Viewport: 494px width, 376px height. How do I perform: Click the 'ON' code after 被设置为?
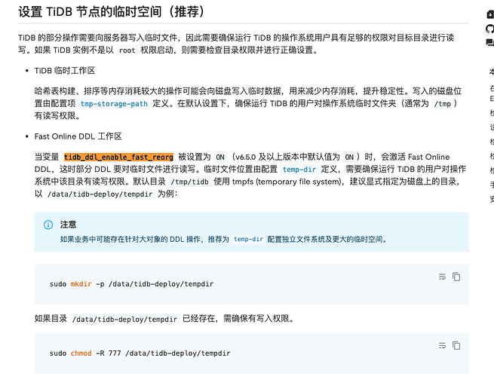220,157
